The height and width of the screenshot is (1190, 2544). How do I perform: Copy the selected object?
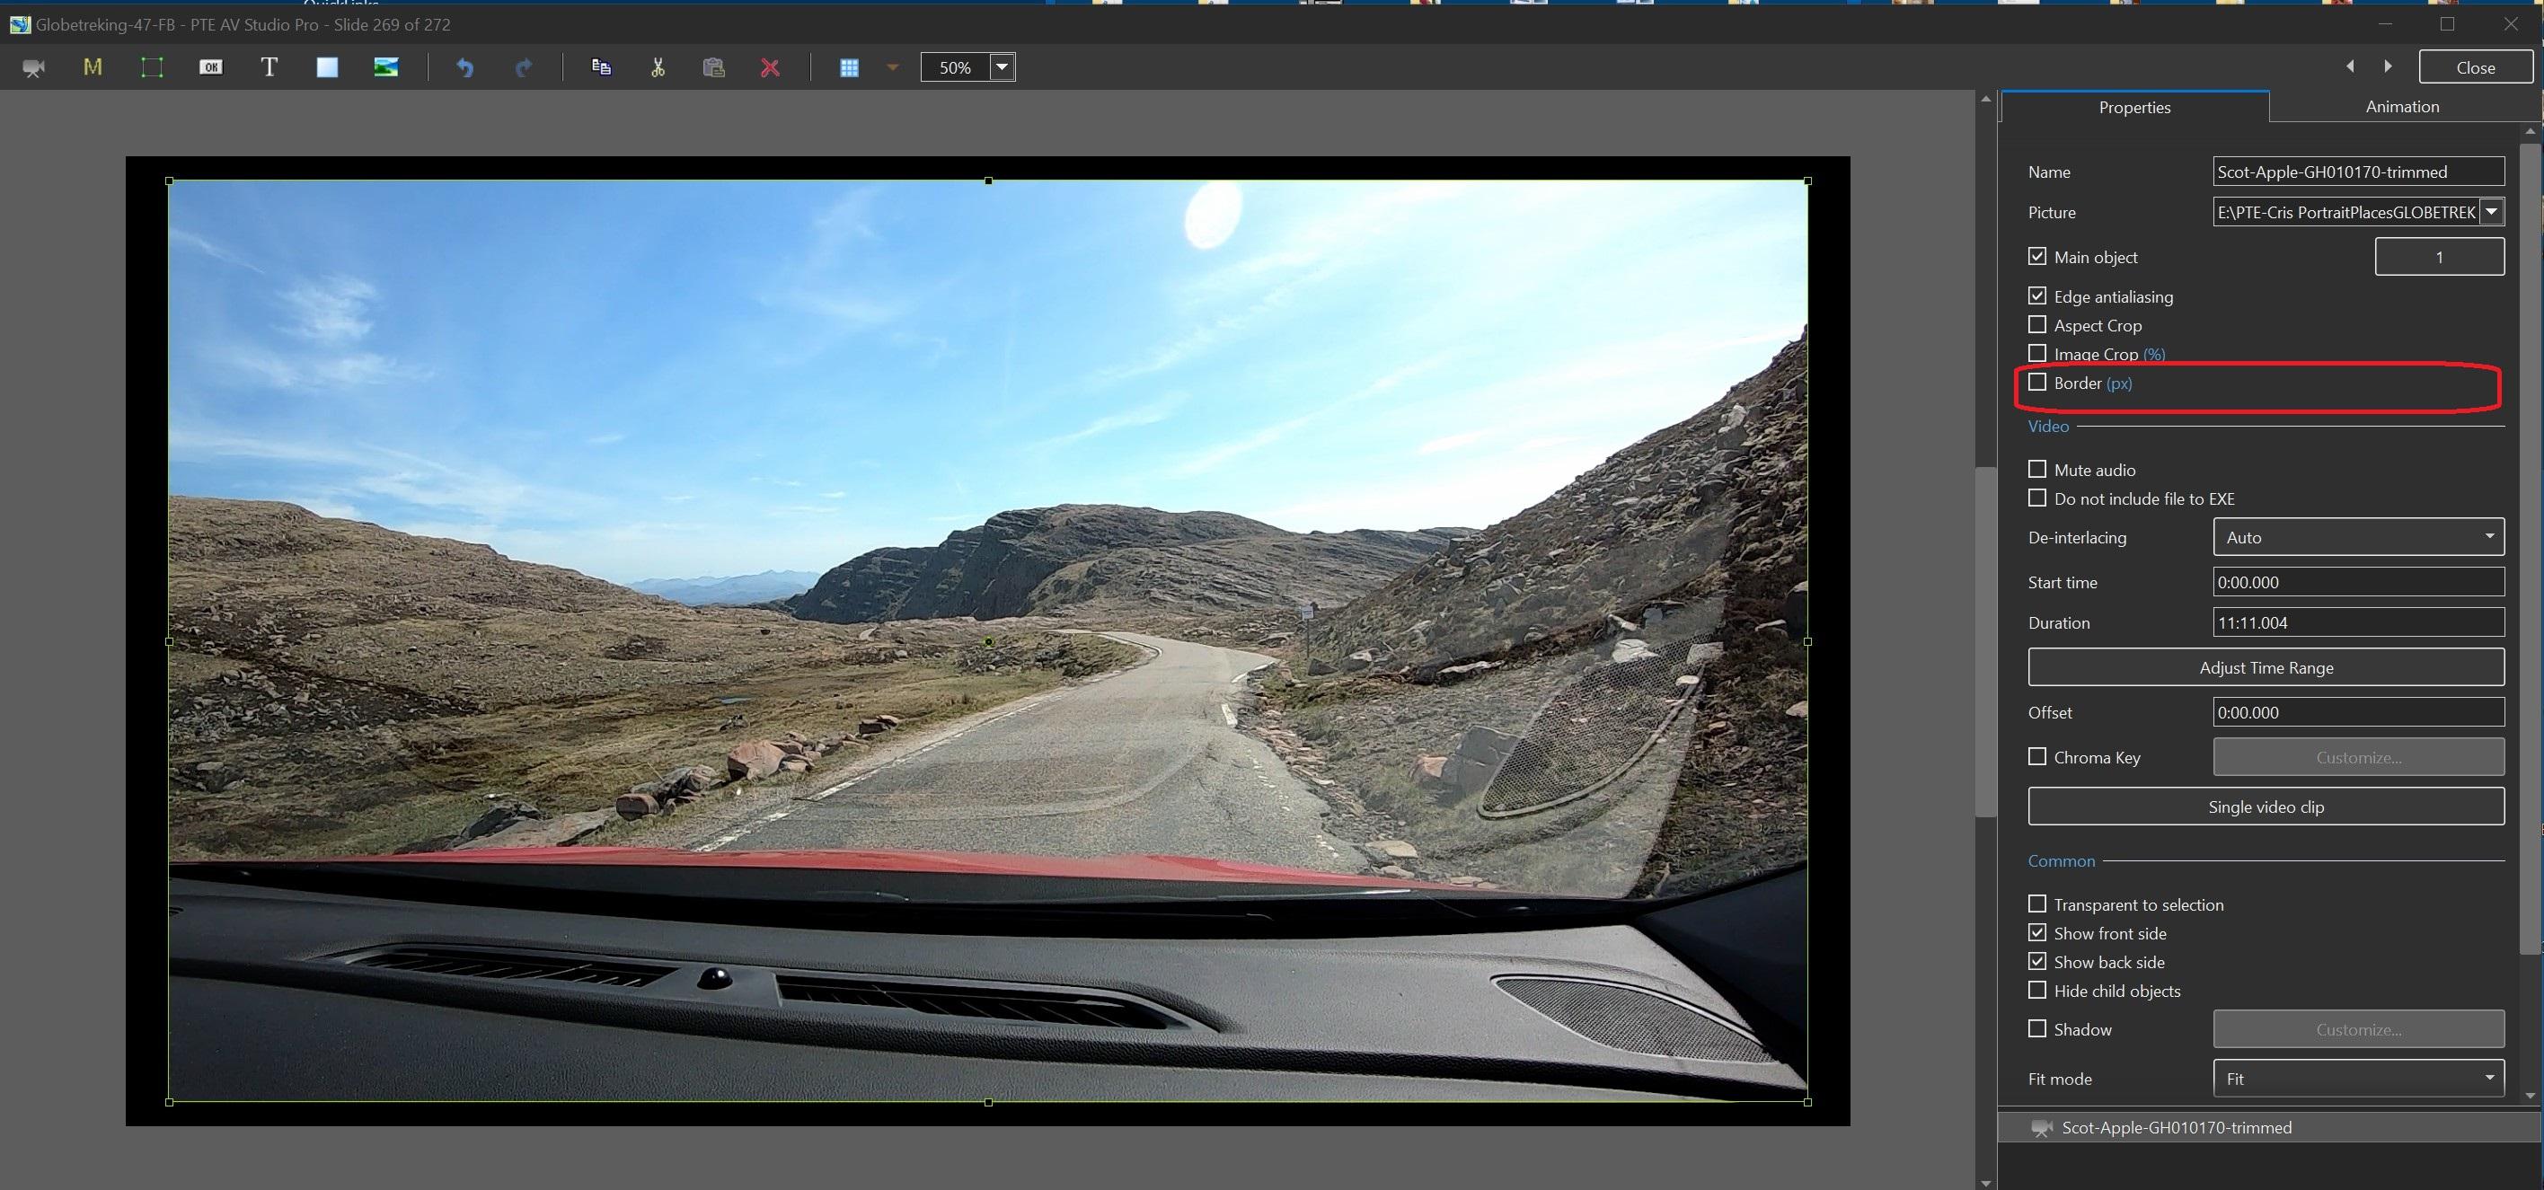point(600,67)
